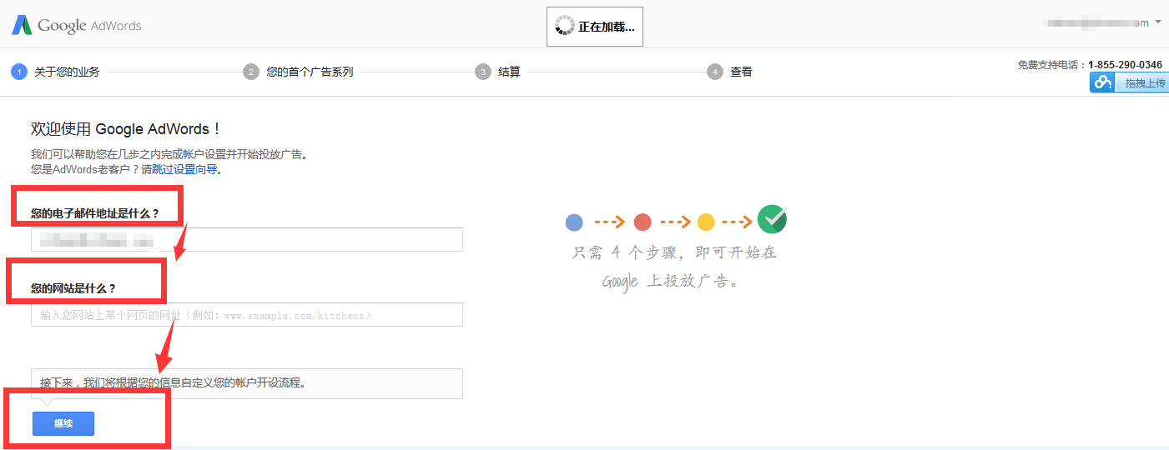This screenshot has width=1169, height=450.
Task: Click the blue 继续 button
Action: [63, 423]
